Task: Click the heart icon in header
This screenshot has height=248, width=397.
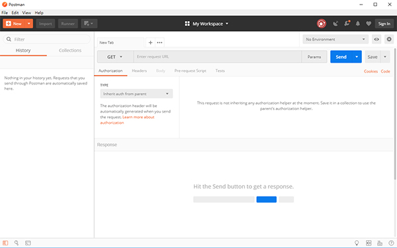Action: point(369,24)
